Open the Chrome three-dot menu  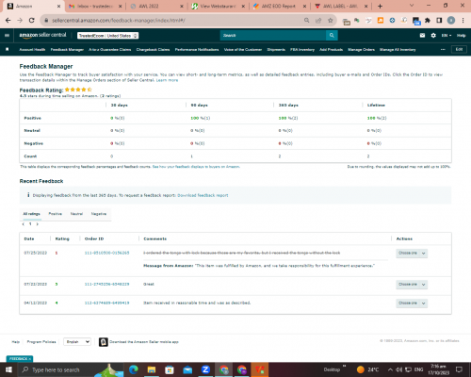pos(463,21)
